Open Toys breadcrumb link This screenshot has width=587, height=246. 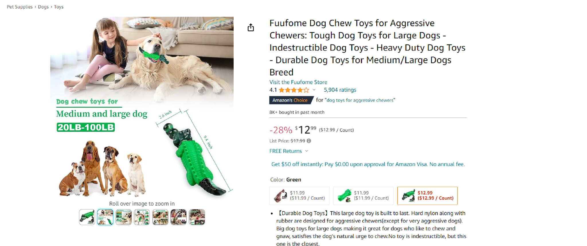(59, 7)
